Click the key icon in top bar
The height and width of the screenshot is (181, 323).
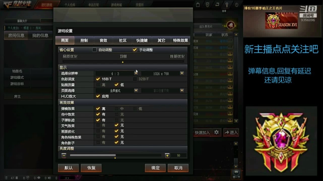coord(227,5)
